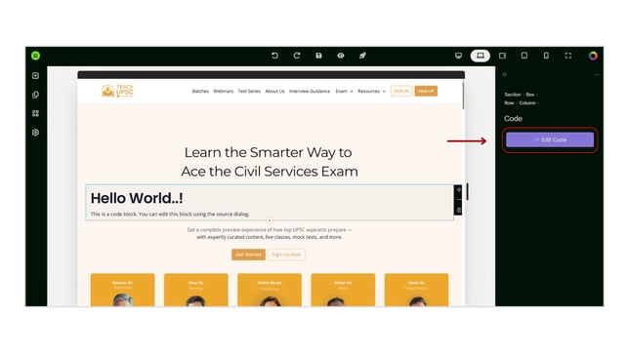Screen dimensions: 629x353
Task: Click 'This is a code block' paragraph text
Action: pos(170,214)
